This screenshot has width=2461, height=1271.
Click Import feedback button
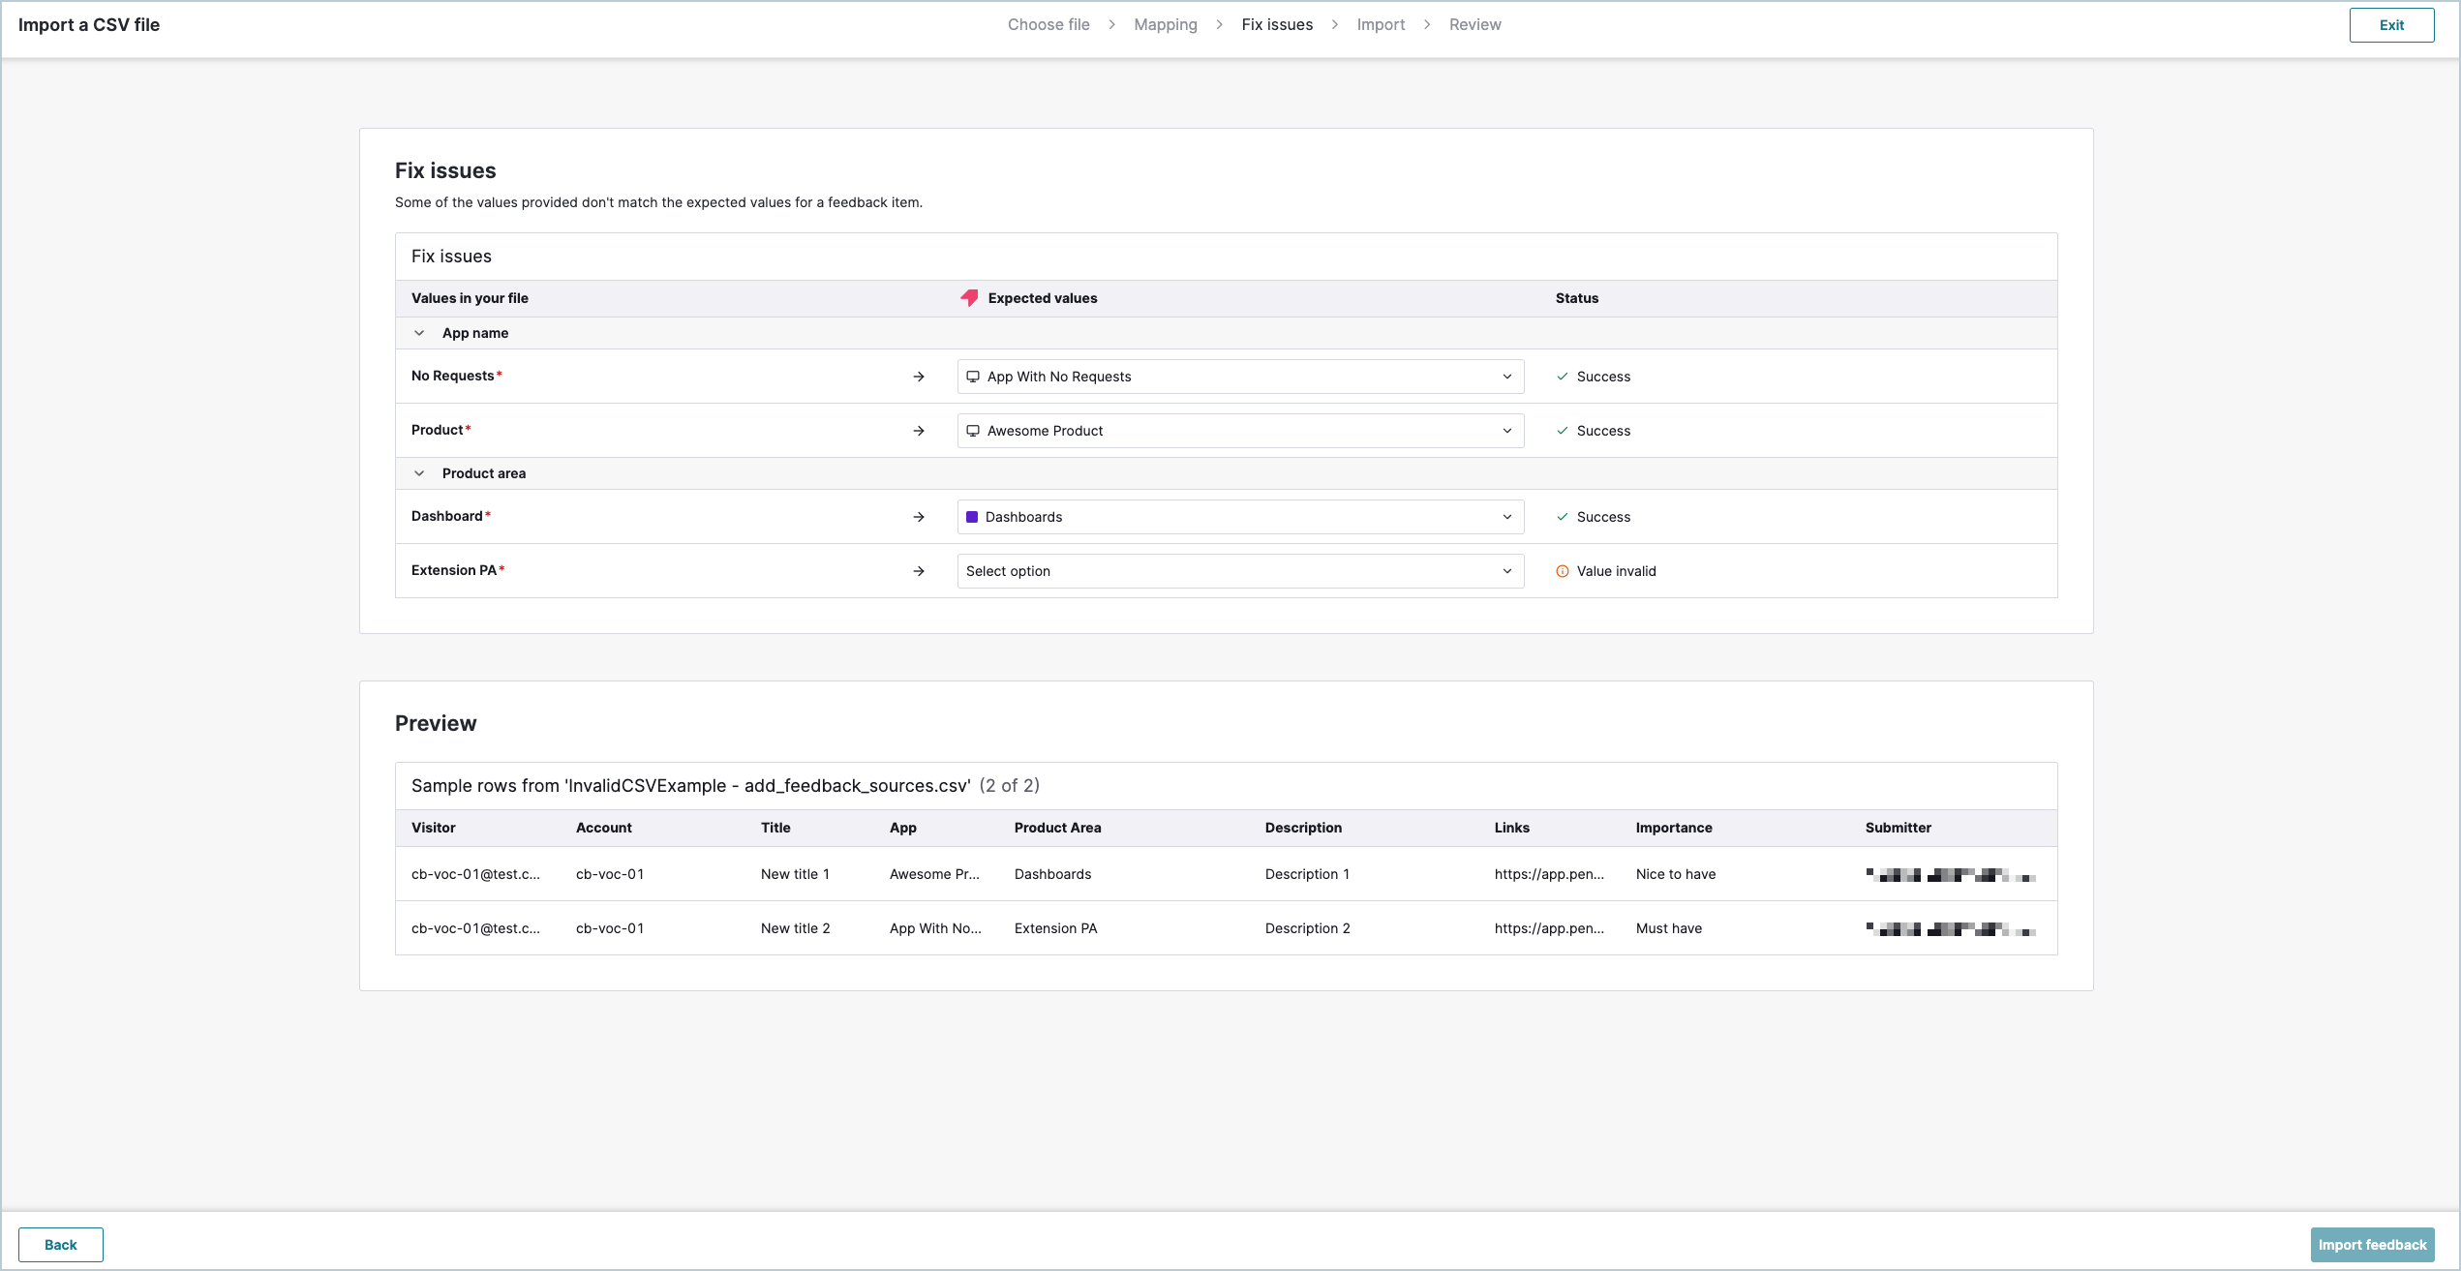[x=2372, y=1245]
